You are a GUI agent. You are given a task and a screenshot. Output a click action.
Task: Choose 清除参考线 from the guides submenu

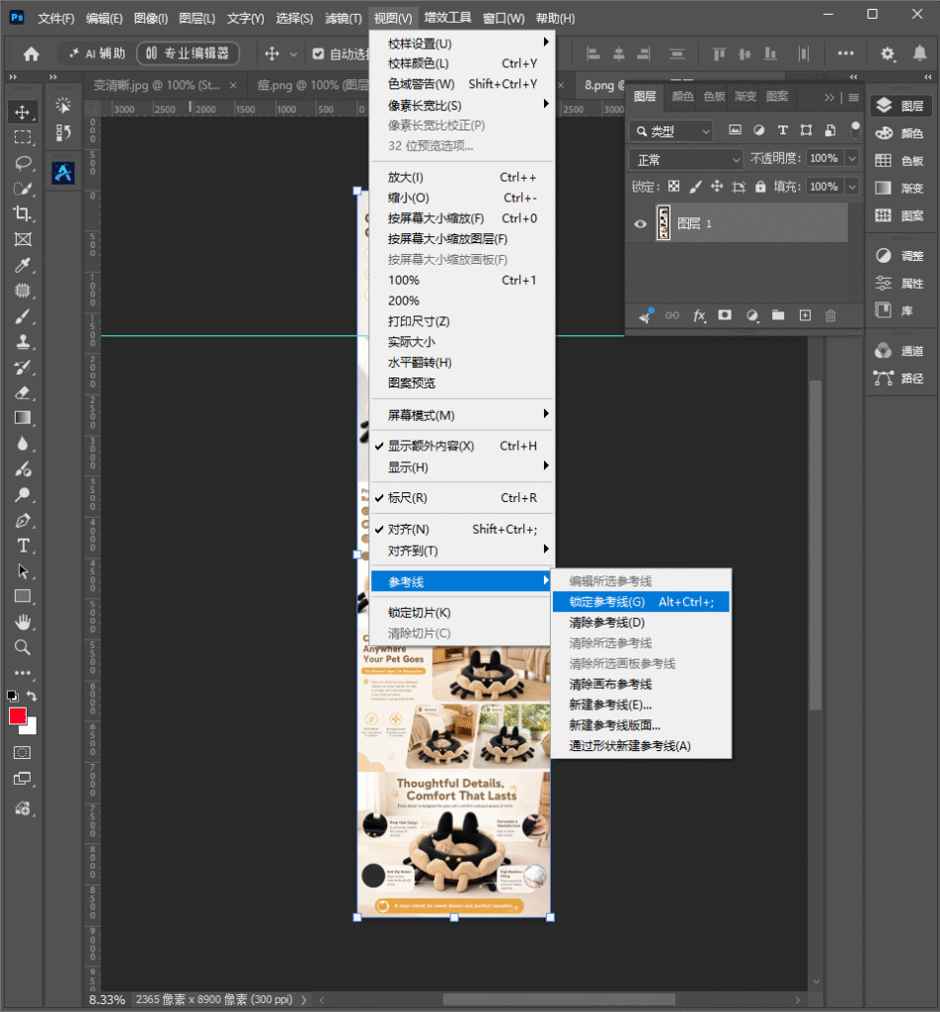click(x=642, y=623)
